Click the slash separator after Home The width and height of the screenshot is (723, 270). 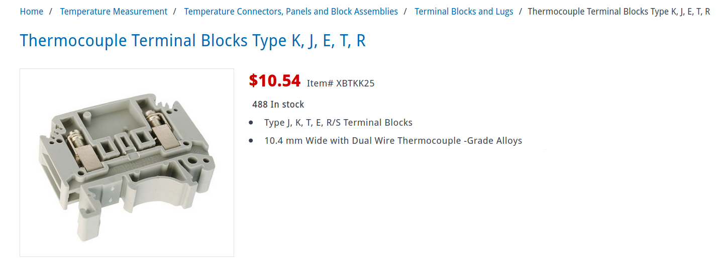(51, 12)
